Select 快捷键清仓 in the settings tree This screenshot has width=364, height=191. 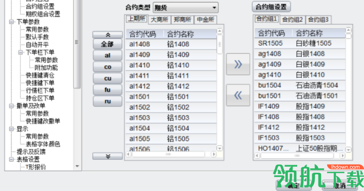click(x=40, y=75)
